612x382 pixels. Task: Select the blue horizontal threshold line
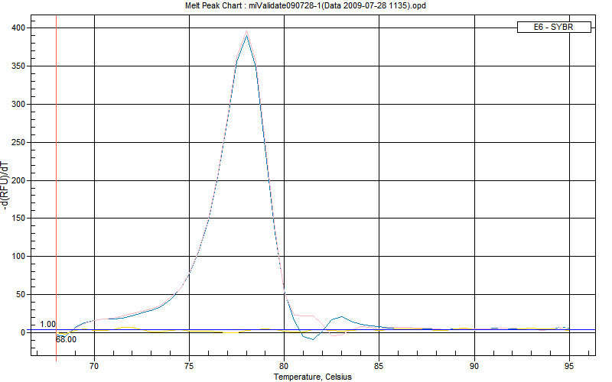coord(313,330)
